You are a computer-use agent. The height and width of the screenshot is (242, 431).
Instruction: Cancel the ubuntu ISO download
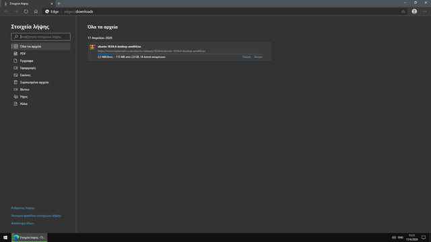click(258, 56)
